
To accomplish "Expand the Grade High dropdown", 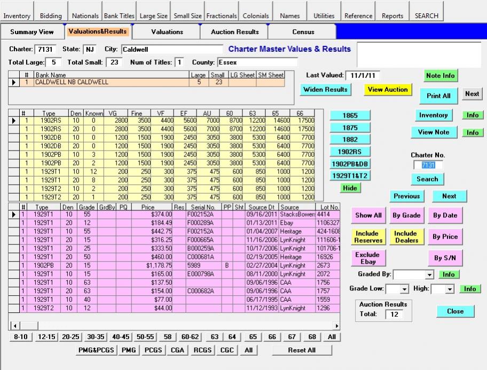I will click(x=449, y=289).
